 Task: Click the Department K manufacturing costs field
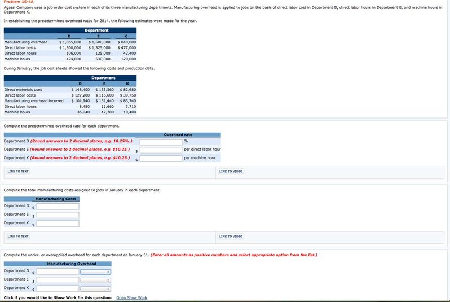tap(58, 224)
